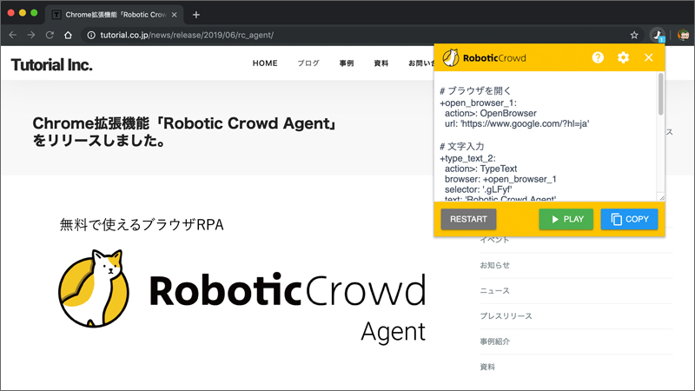695x391 pixels.
Task: Open the 資料 sidebar category link
Action: tap(487, 367)
